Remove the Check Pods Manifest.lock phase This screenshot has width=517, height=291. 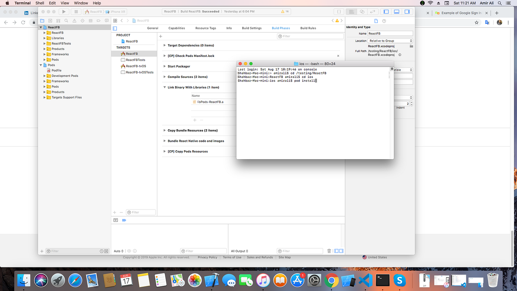pos(338,56)
